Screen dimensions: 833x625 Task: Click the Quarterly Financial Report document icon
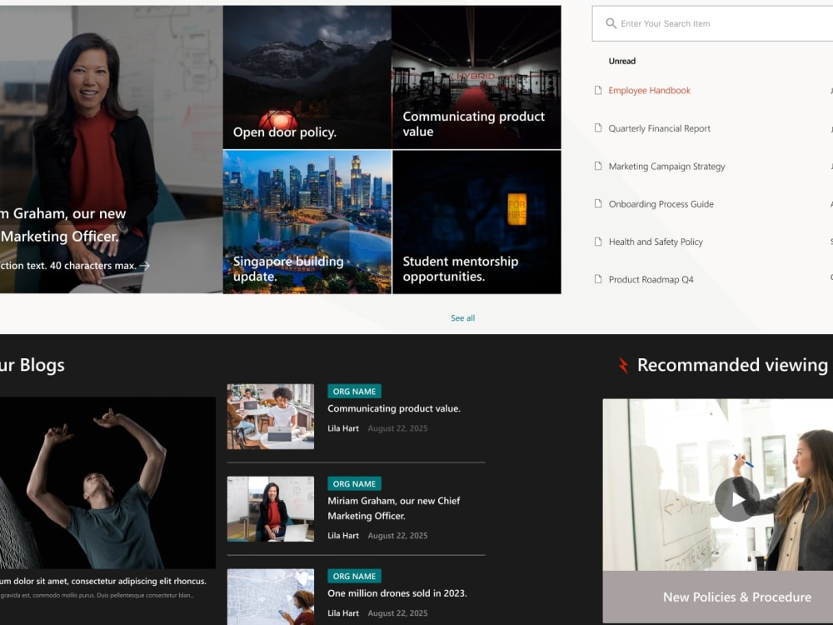pyautogui.click(x=598, y=128)
